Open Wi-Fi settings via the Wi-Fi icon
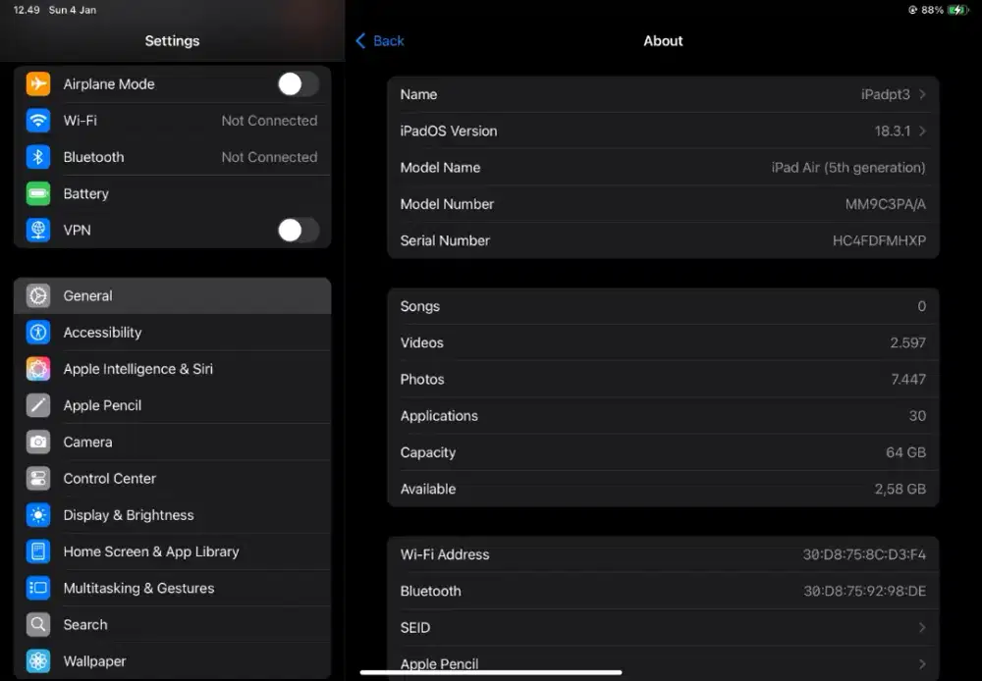This screenshot has height=681, width=982. [37, 121]
